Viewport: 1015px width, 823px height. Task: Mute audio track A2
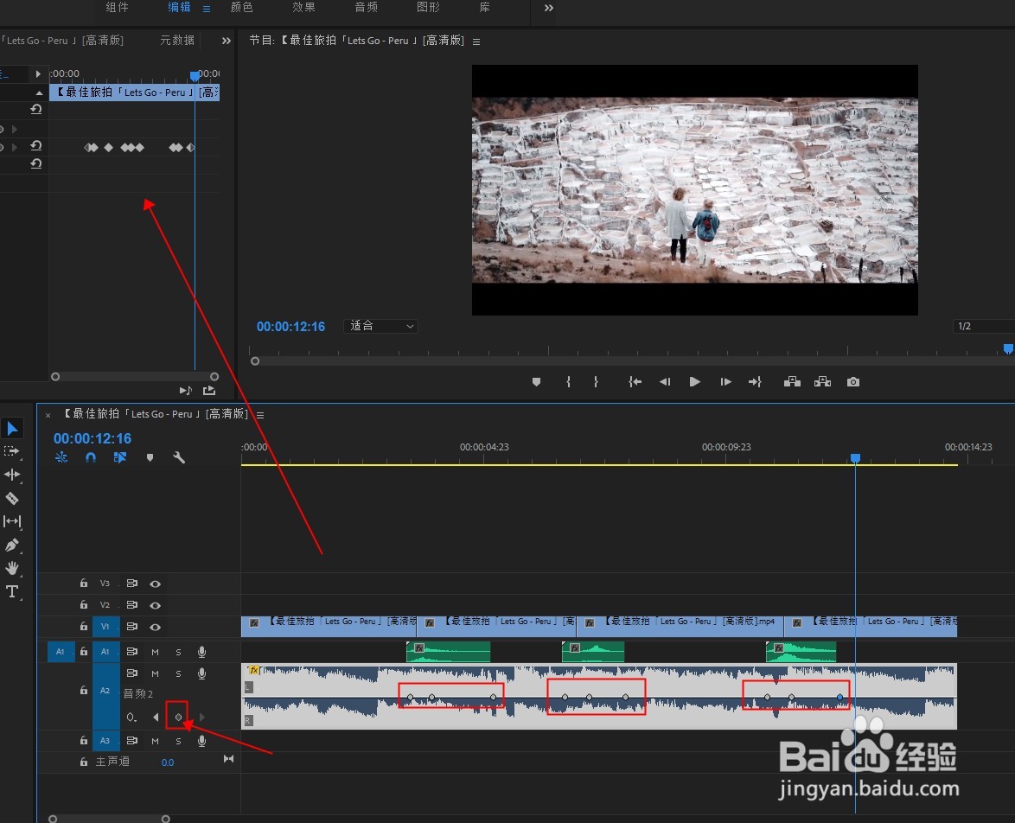155,673
